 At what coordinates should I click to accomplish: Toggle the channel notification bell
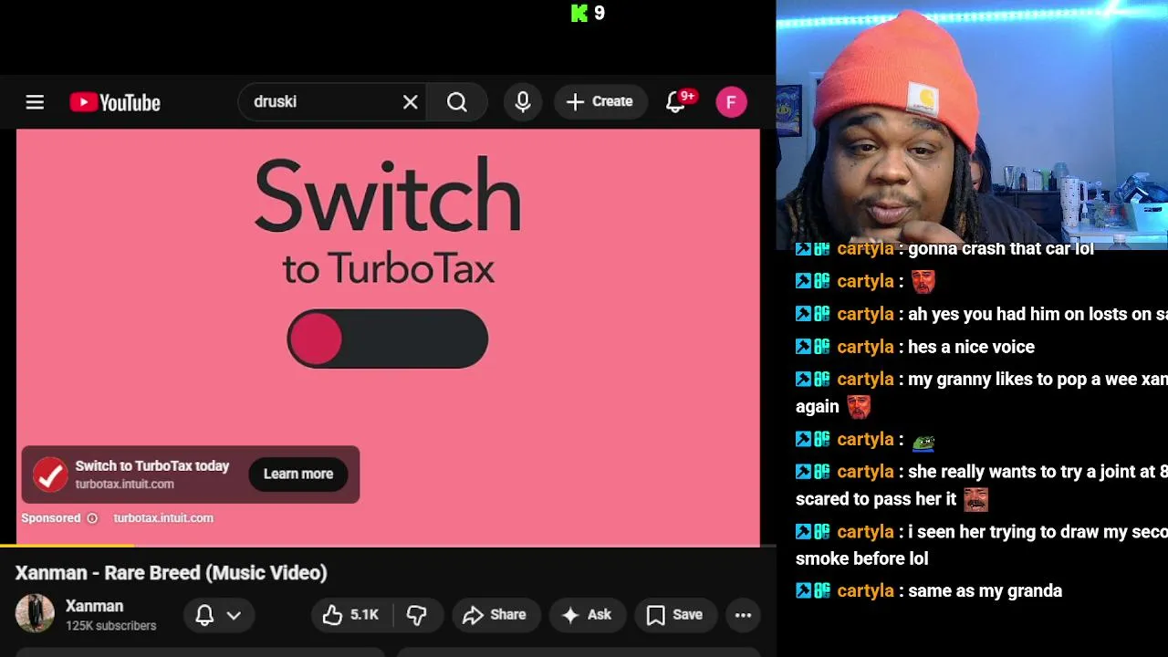click(x=204, y=615)
